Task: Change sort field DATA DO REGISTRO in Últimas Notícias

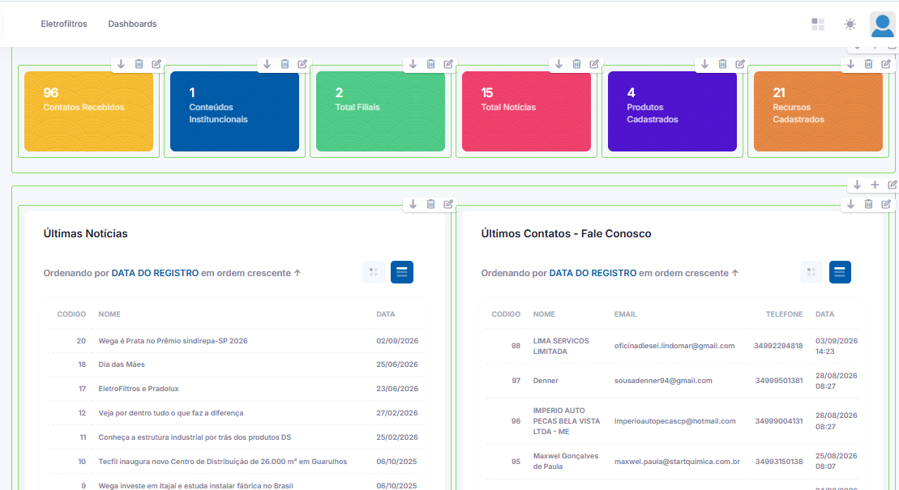Action: [155, 274]
